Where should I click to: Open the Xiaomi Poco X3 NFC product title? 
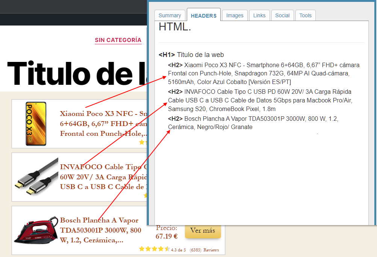coord(103,123)
